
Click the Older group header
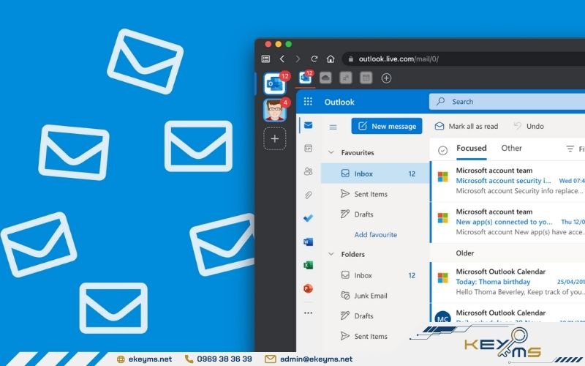tap(465, 253)
